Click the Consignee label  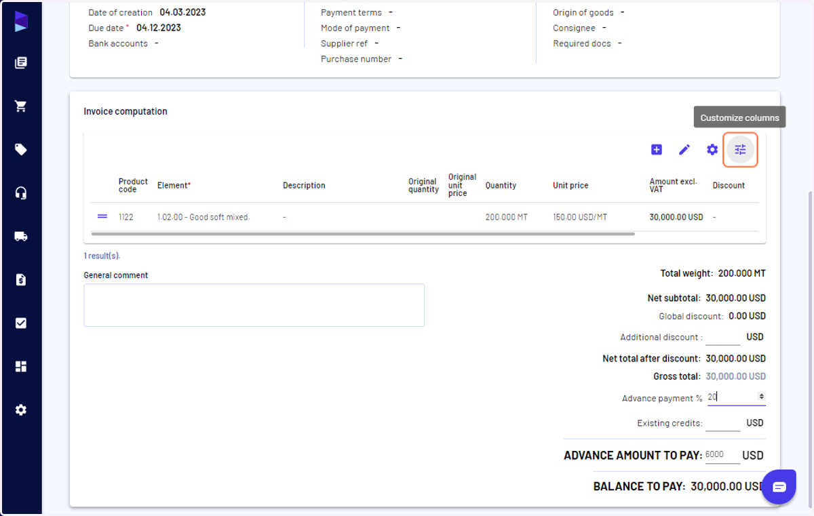(x=575, y=28)
